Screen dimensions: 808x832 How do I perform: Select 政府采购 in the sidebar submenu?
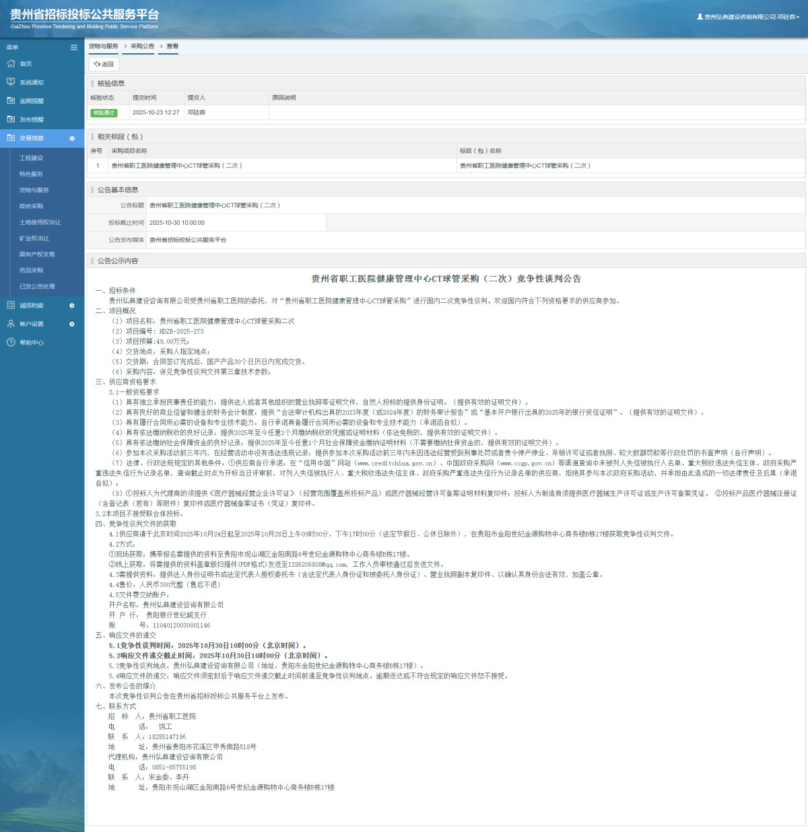[31, 206]
